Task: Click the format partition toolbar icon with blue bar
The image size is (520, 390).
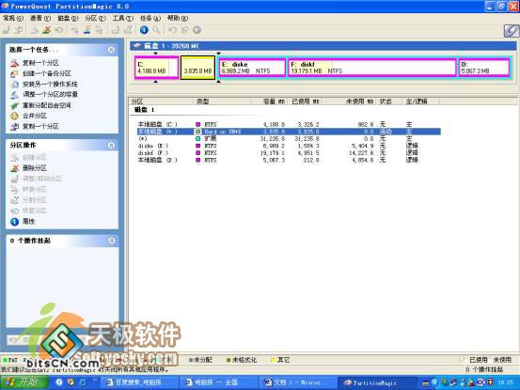Action: (x=87, y=30)
